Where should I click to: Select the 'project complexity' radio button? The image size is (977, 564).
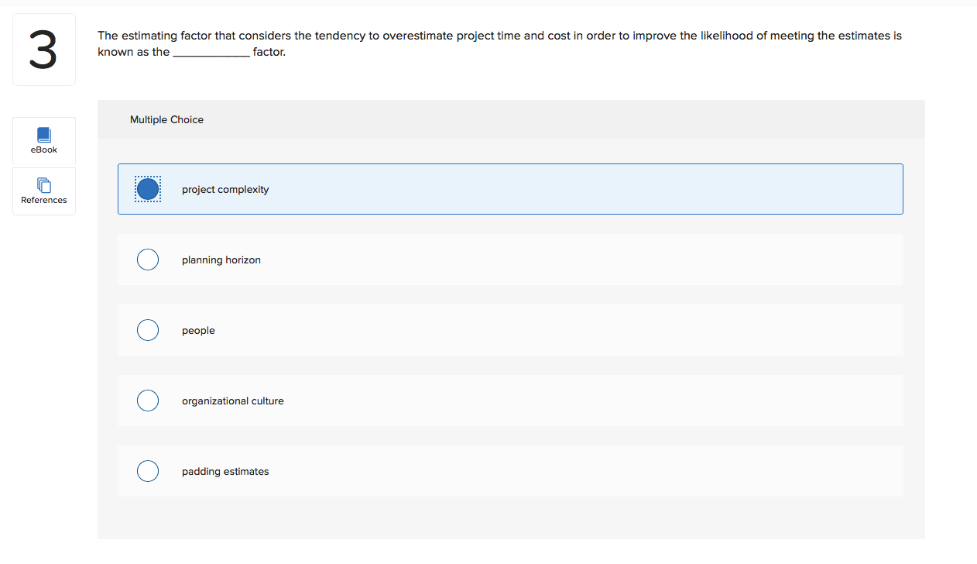(148, 189)
